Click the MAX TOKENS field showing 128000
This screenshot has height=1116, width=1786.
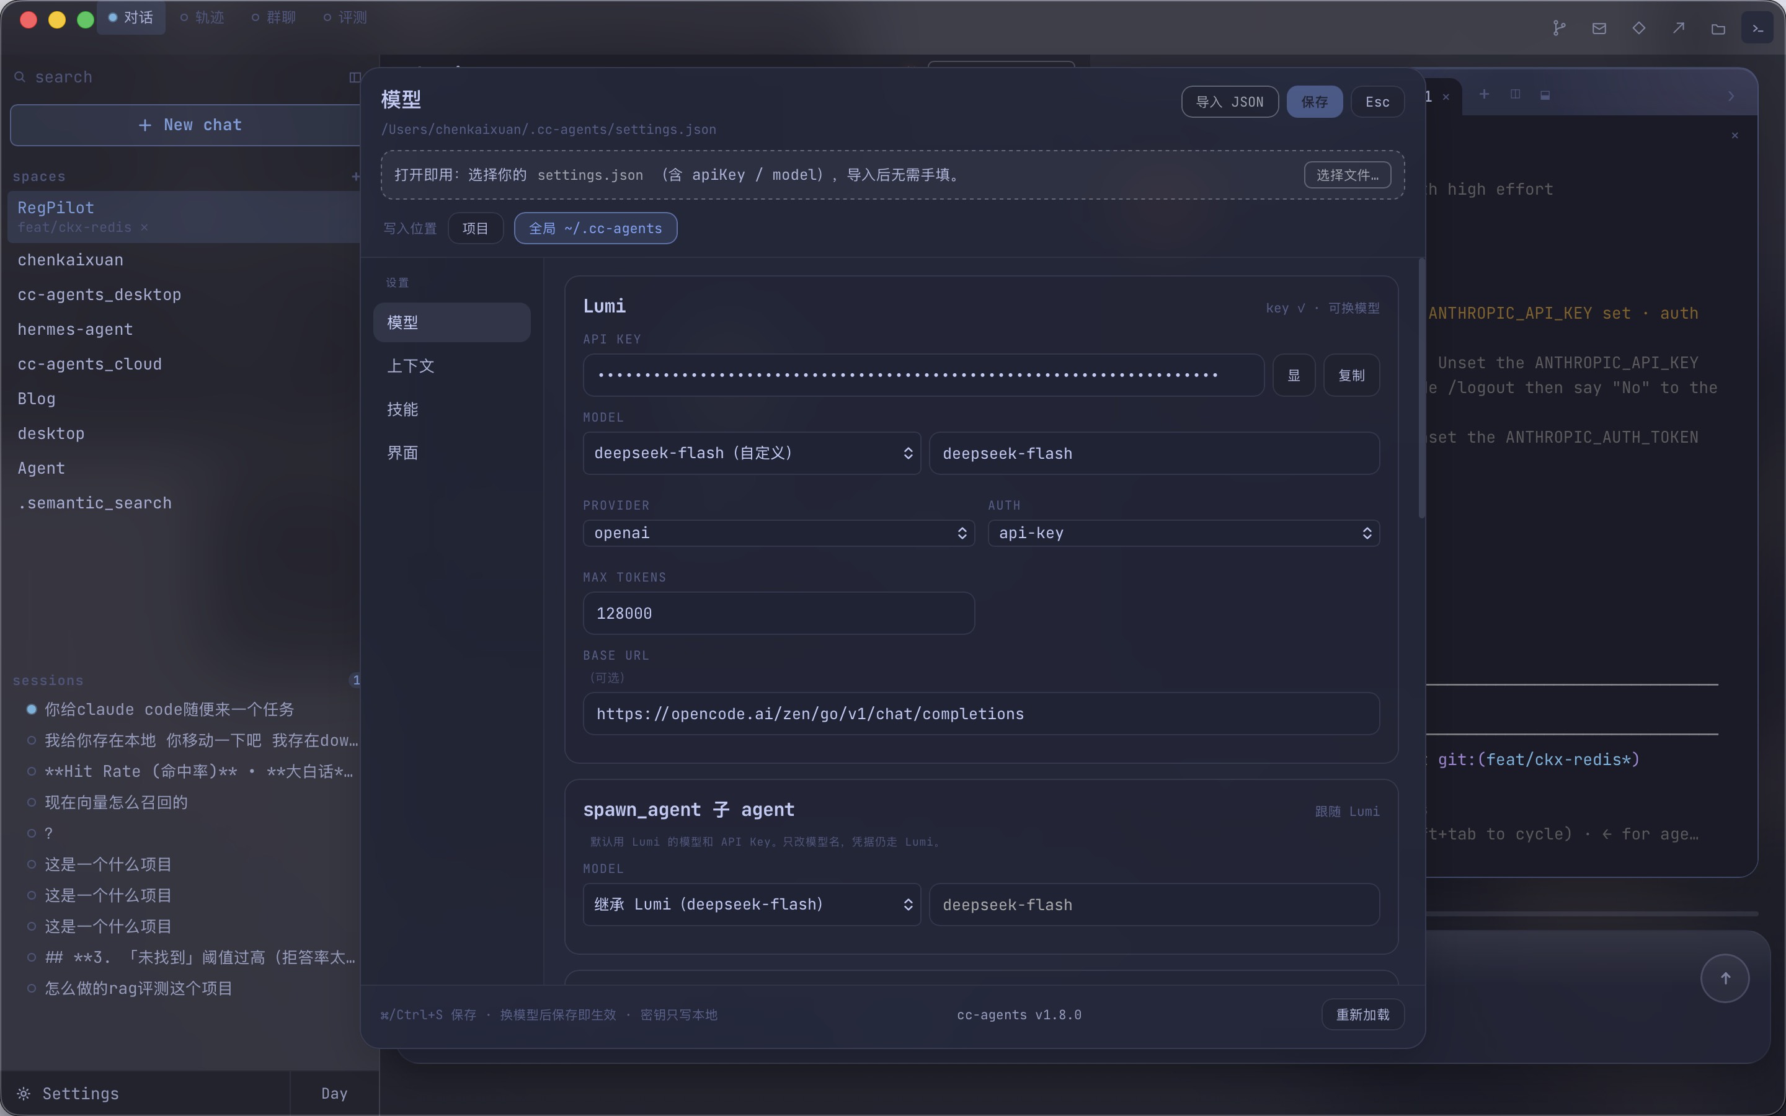779,613
